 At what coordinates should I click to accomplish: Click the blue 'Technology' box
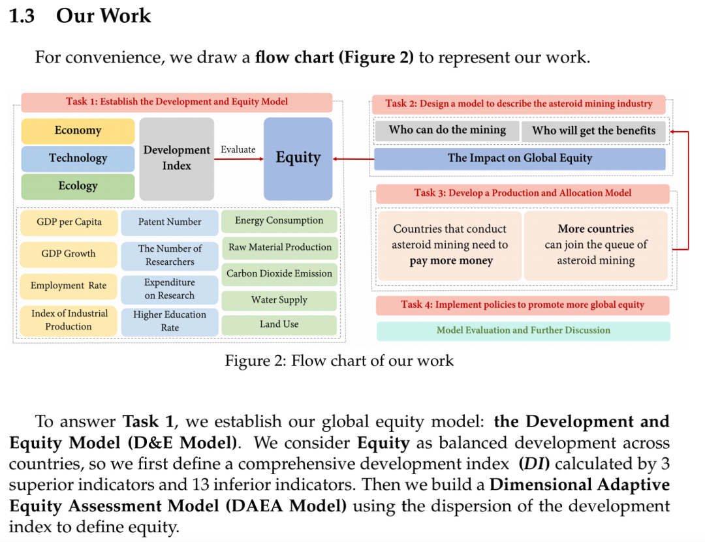pos(78,158)
